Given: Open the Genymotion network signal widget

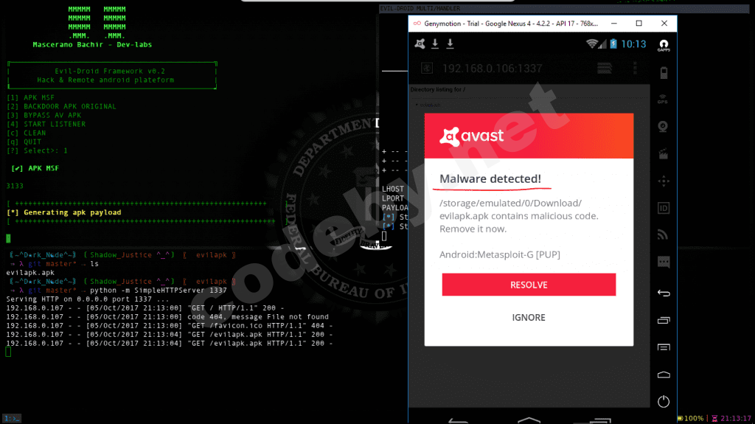Looking at the screenshot, I should tap(663, 235).
